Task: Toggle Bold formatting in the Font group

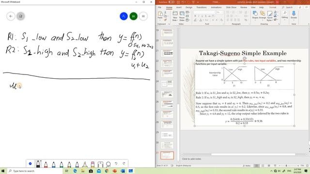Action: click(195, 16)
